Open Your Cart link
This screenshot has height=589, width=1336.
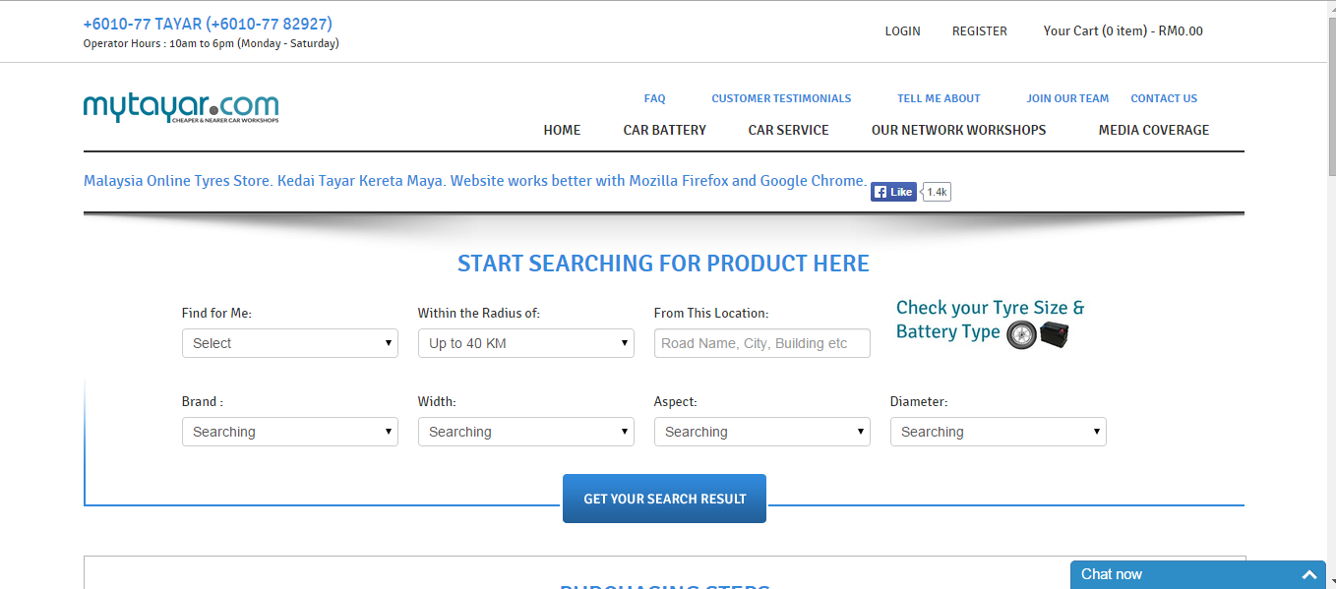1123,31
